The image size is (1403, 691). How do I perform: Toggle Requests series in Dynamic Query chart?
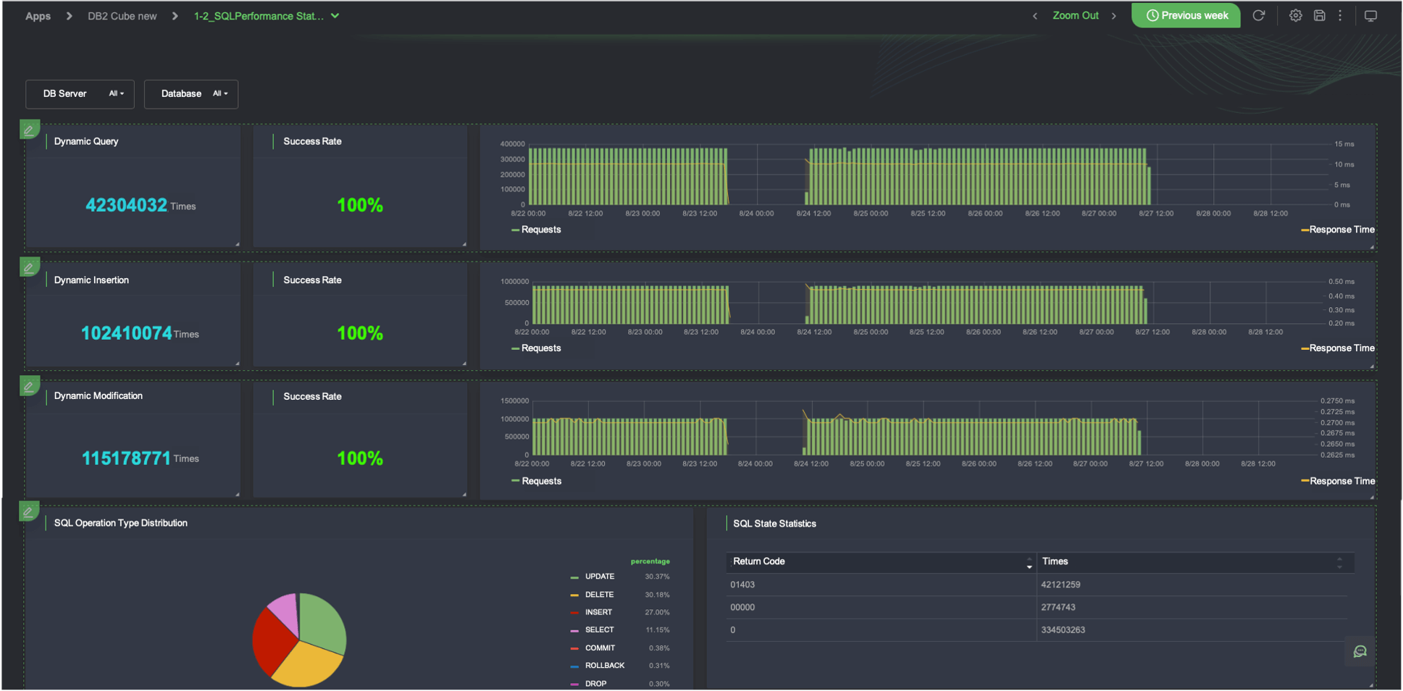tap(536, 230)
